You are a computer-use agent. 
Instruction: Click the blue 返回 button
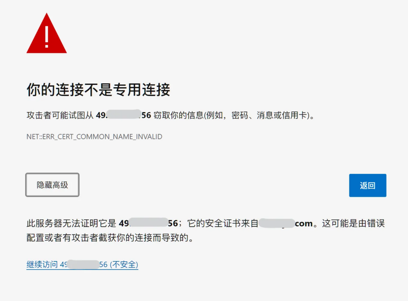[x=367, y=185]
